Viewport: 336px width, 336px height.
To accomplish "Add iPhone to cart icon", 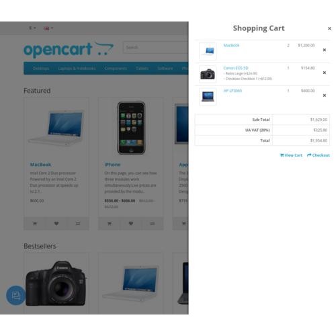I will click(110, 224).
